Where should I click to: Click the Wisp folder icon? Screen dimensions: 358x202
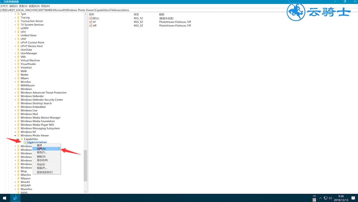[19, 171]
